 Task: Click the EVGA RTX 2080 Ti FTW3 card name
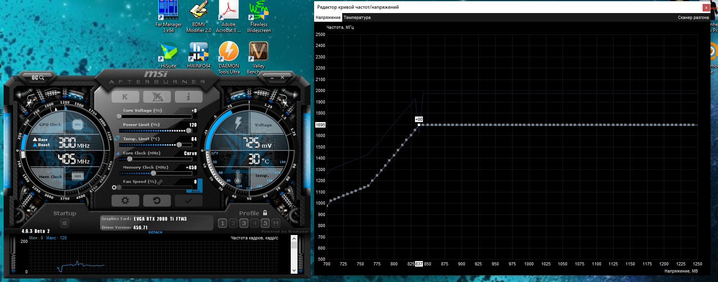coord(160,219)
